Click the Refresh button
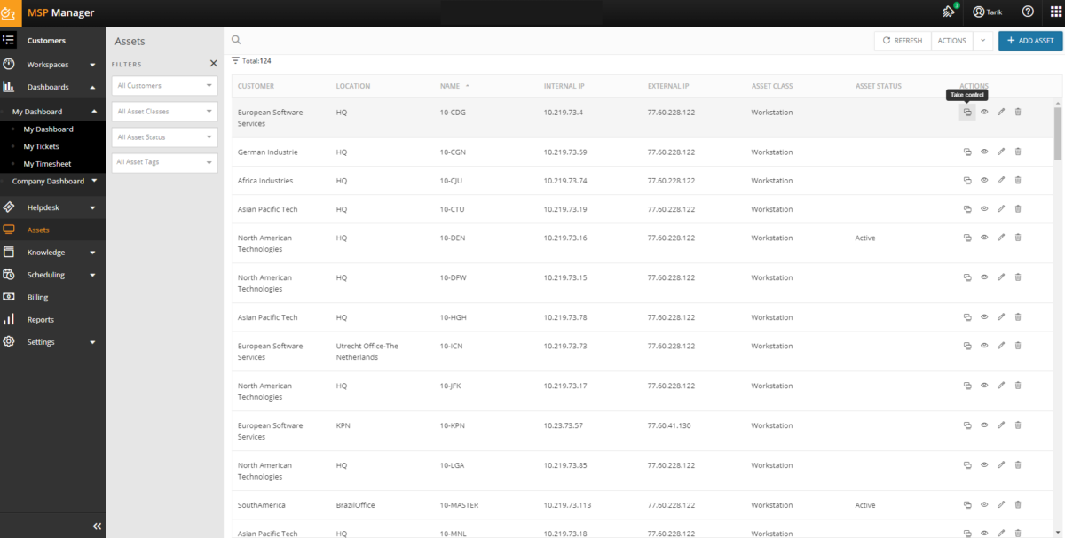This screenshot has width=1065, height=538. 903,41
